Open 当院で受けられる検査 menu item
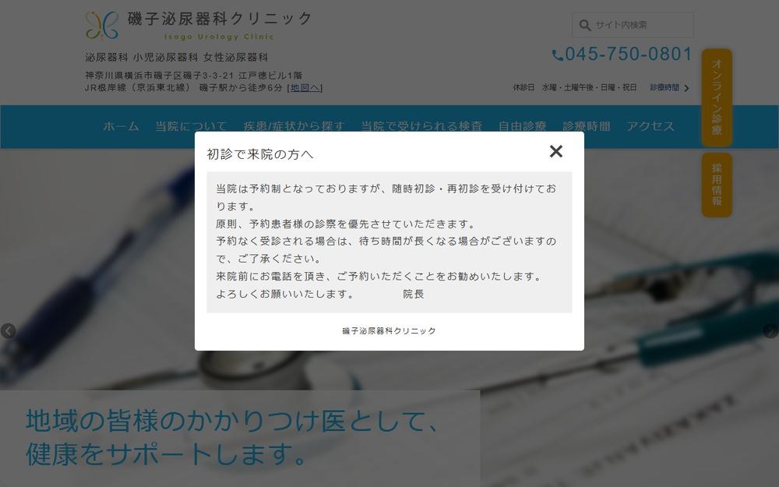779x487 pixels. [x=421, y=126]
